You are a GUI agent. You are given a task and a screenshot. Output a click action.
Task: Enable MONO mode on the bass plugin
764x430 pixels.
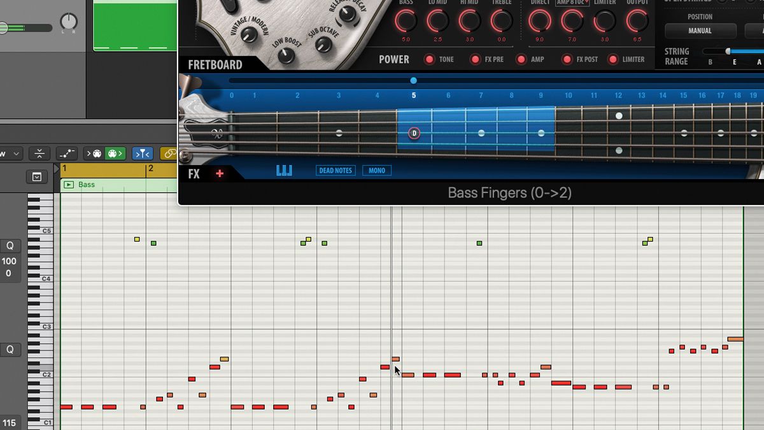point(376,170)
